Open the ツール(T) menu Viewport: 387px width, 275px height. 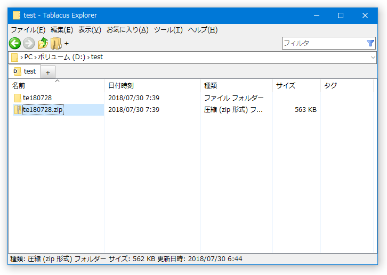pos(168,30)
